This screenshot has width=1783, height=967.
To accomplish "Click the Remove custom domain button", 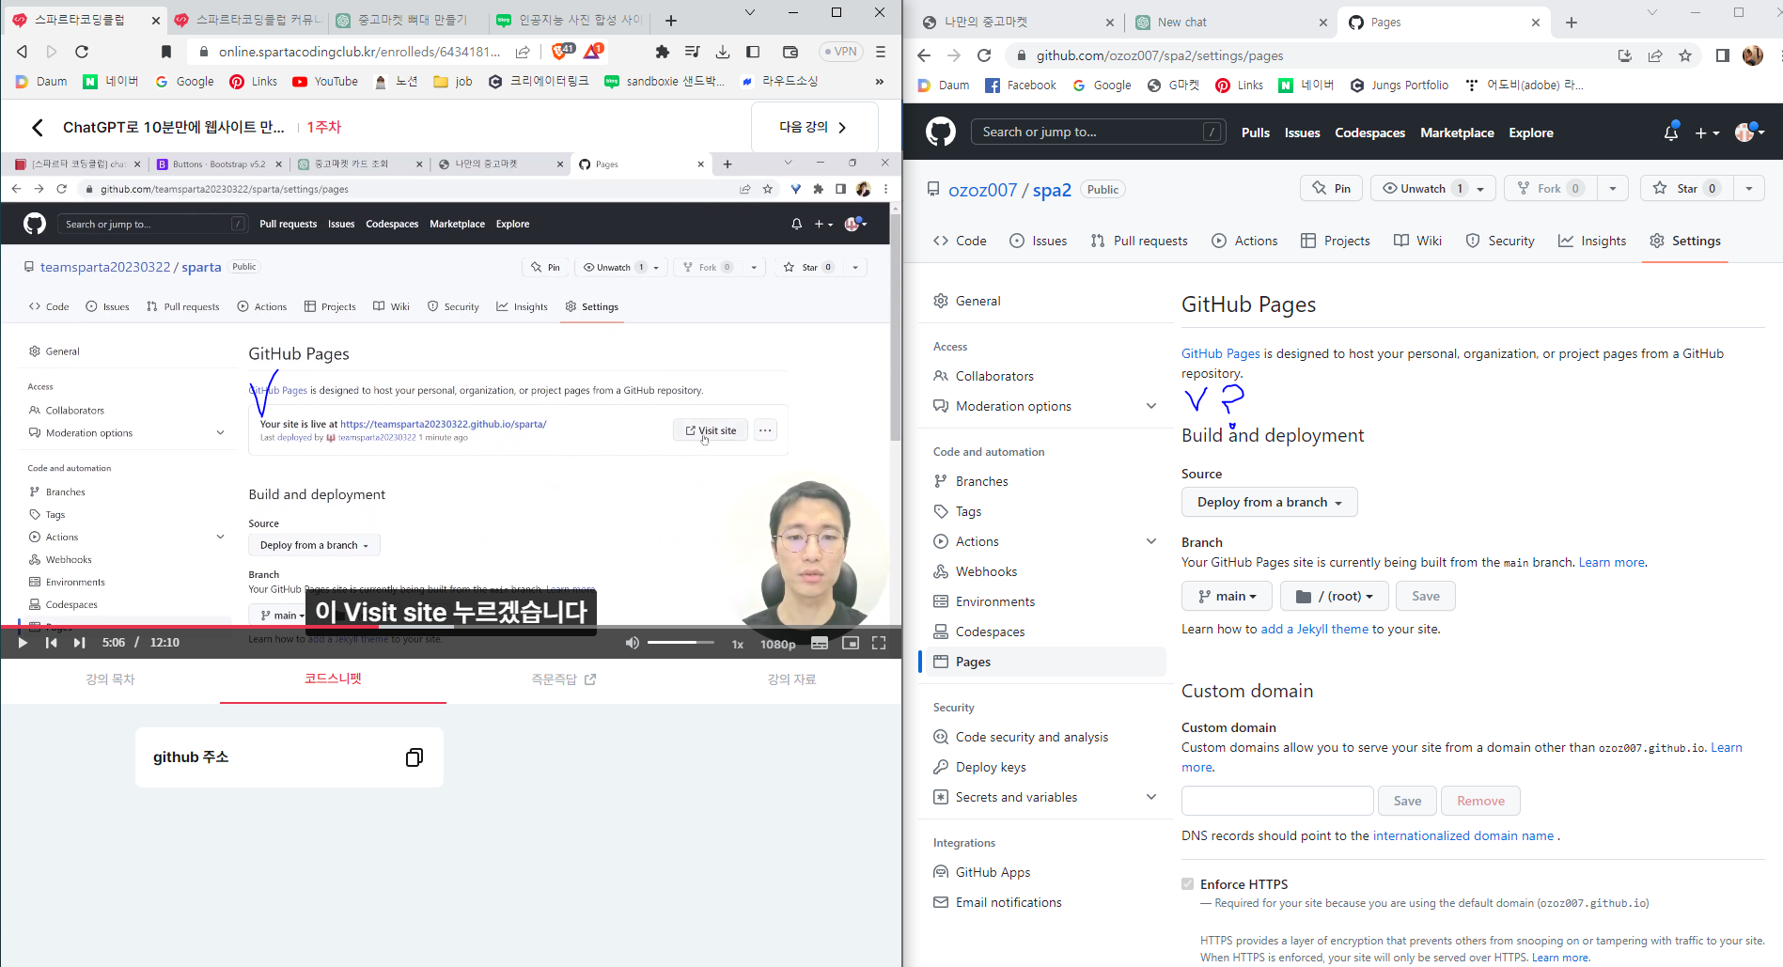I will click(x=1480, y=801).
